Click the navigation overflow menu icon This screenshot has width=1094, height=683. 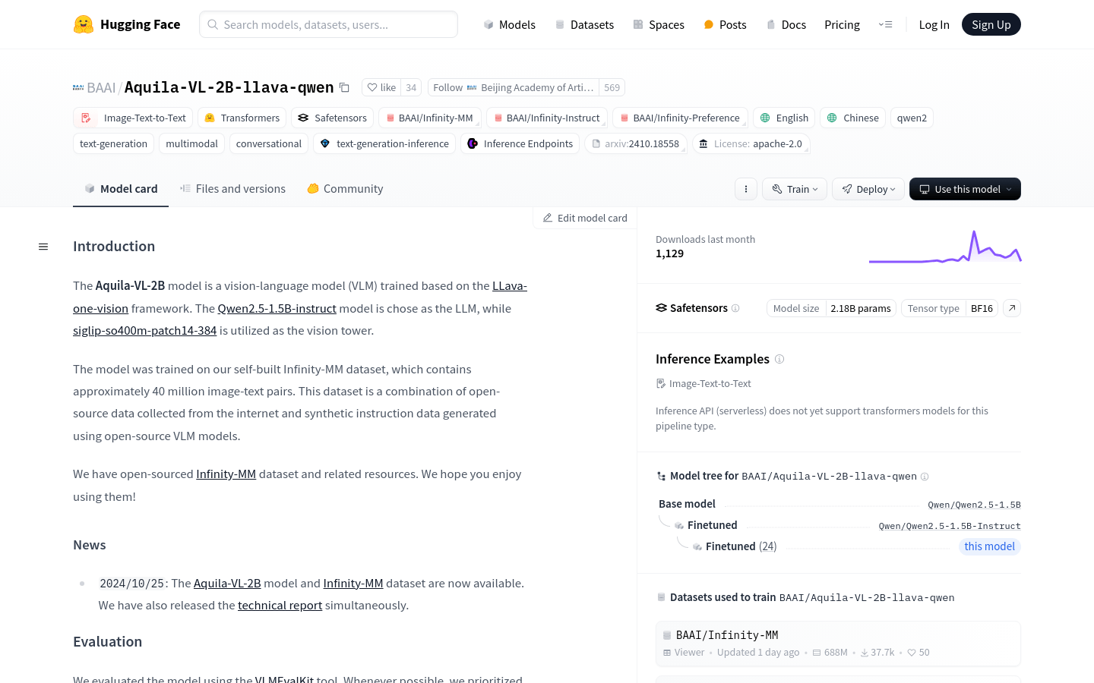tap(885, 24)
